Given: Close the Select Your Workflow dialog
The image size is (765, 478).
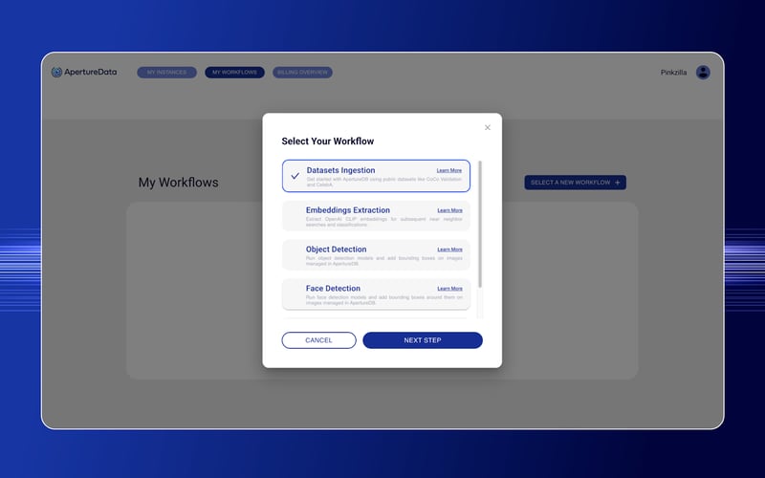Looking at the screenshot, I should 487,128.
